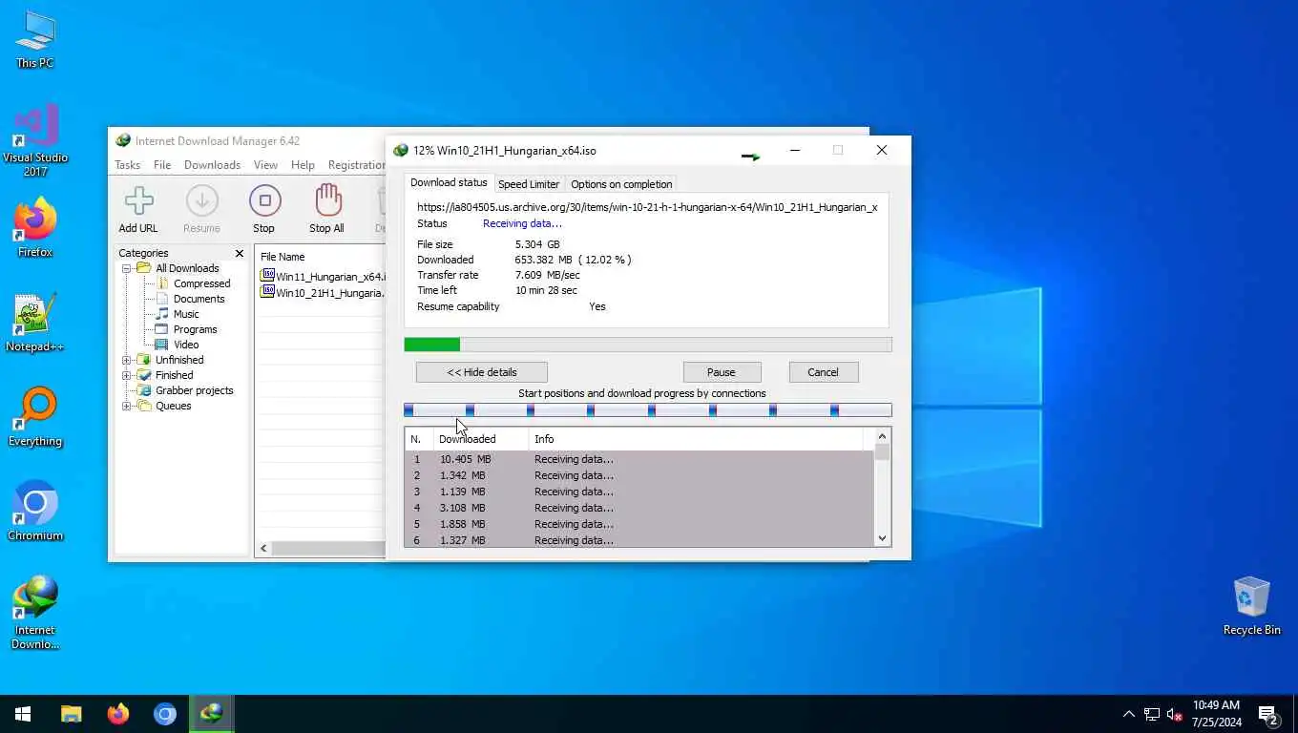Select the Notepad++ desktop shortcut
The image size is (1298, 733).
pyautogui.click(x=35, y=323)
